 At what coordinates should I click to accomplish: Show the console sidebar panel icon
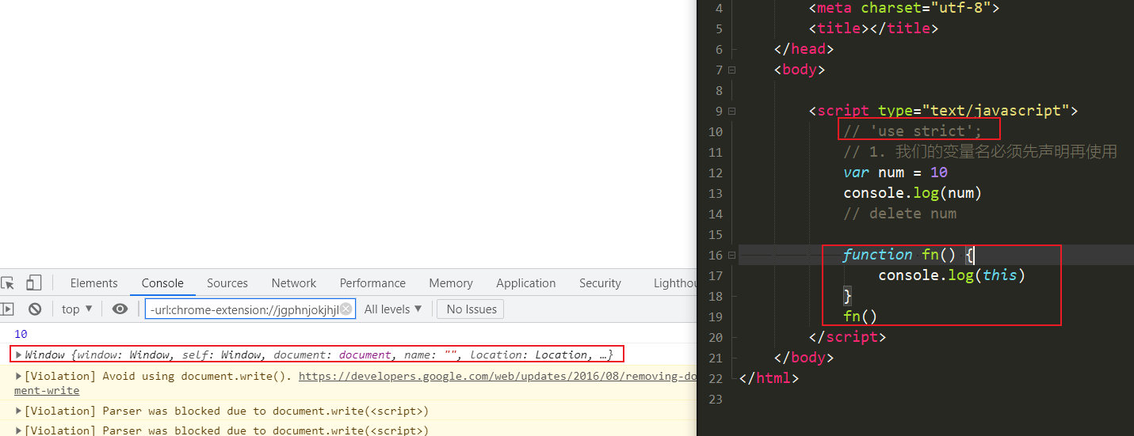(x=6, y=309)
